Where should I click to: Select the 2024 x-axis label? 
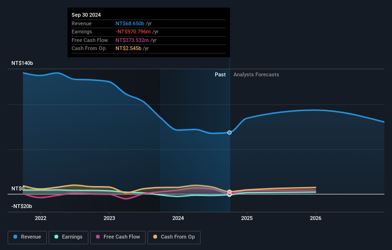[178, 218]
